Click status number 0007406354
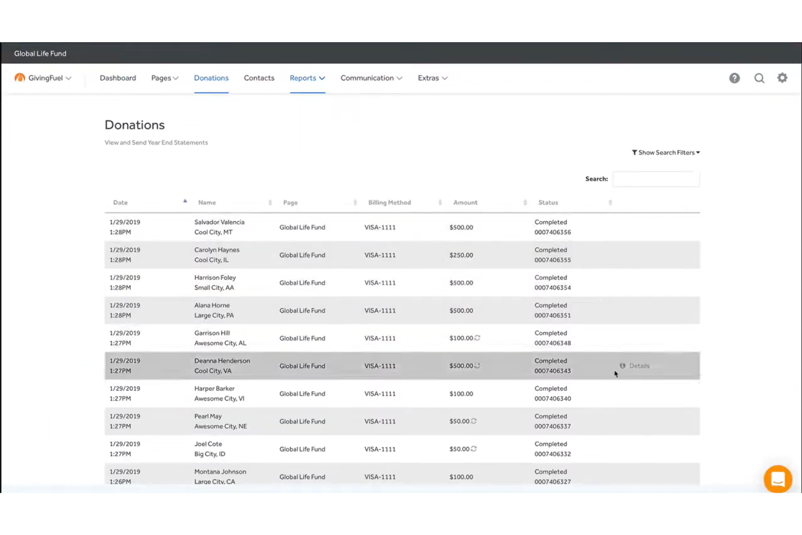Viewport: 802px width, 535px height. [553, 288]
